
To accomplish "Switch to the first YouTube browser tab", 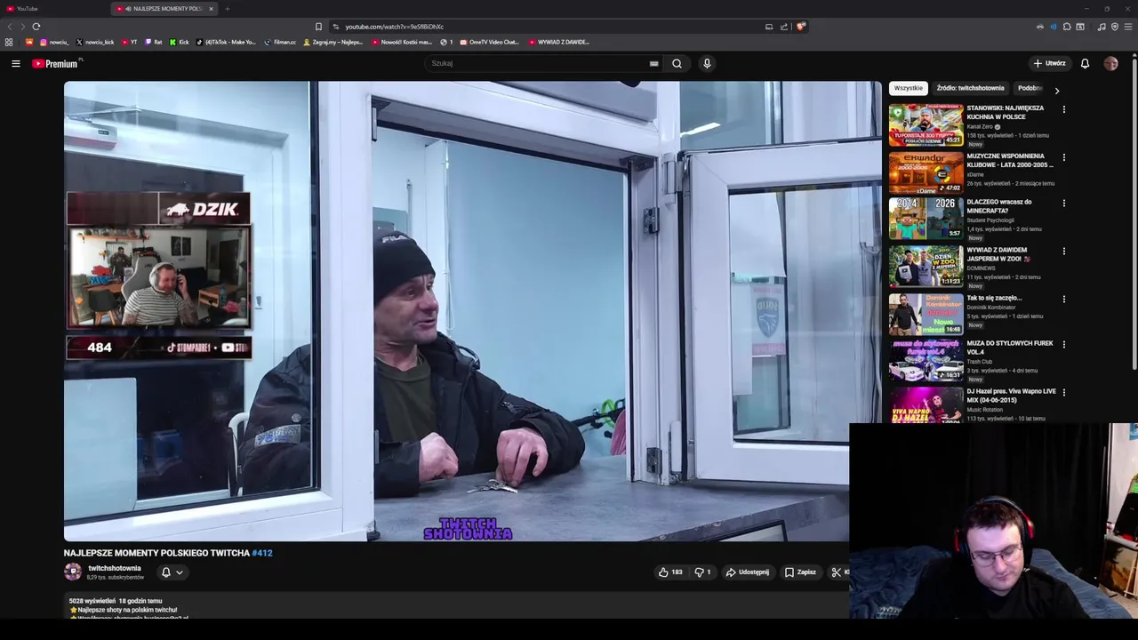I will pos(53,9).
